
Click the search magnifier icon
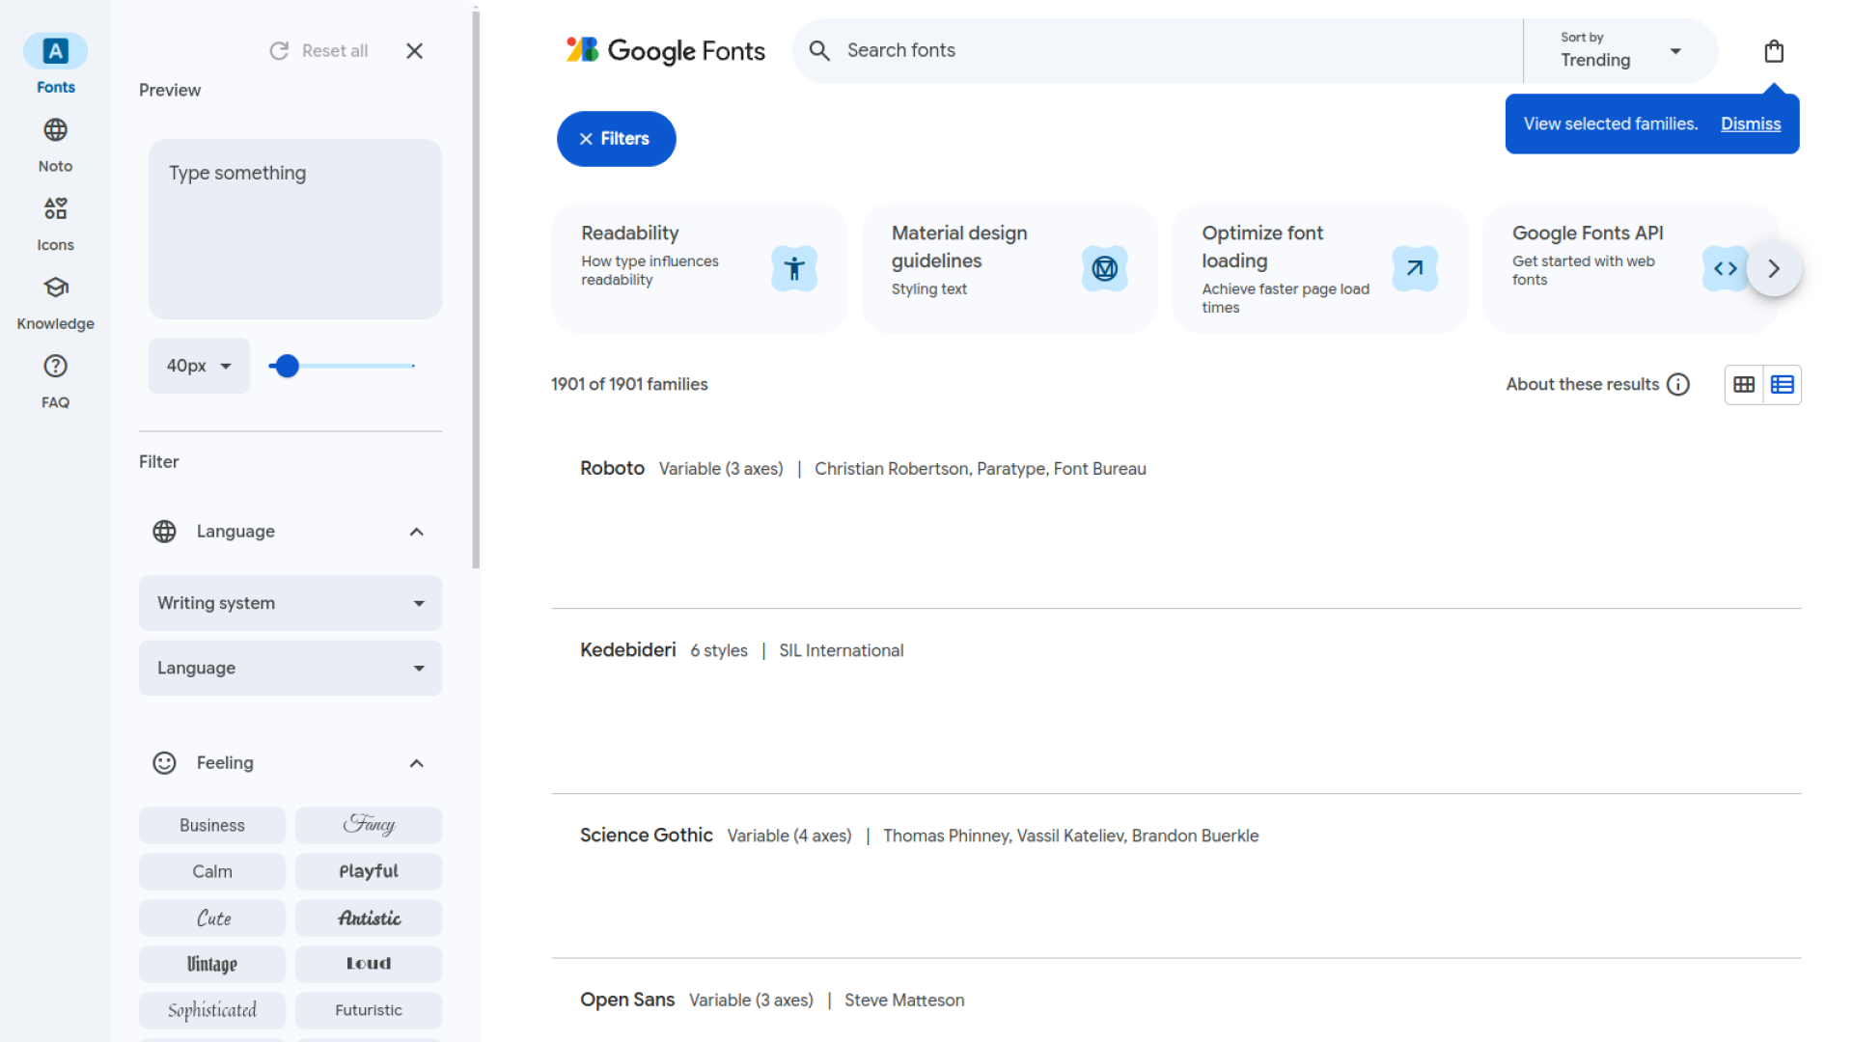click(x=818, y=50)
